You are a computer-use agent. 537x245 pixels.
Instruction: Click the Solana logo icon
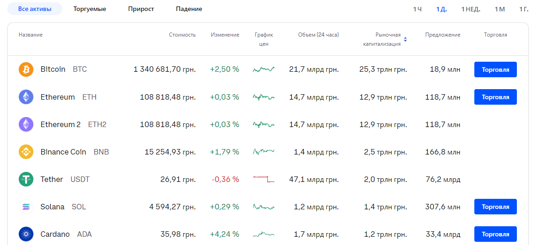26,207
